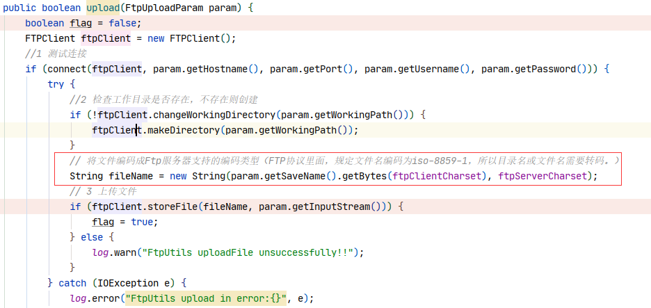Click the 'log.error' call
The width and height of the screenshot is (651, 308).
[95, 298]
